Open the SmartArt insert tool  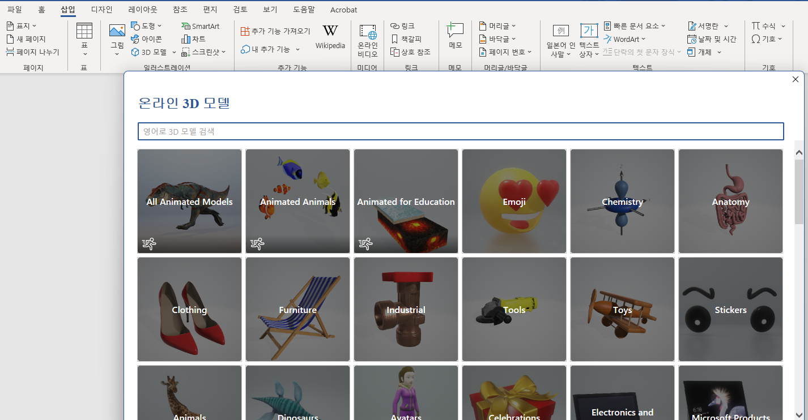click(x=200, y=26)
